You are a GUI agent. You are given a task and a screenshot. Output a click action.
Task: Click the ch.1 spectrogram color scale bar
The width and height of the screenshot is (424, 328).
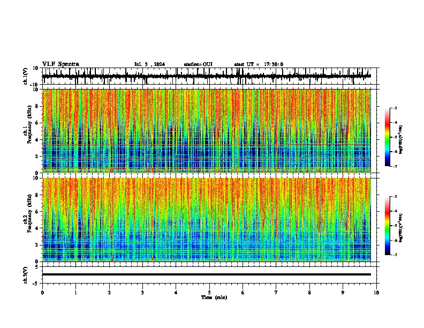tap(388, 137)
